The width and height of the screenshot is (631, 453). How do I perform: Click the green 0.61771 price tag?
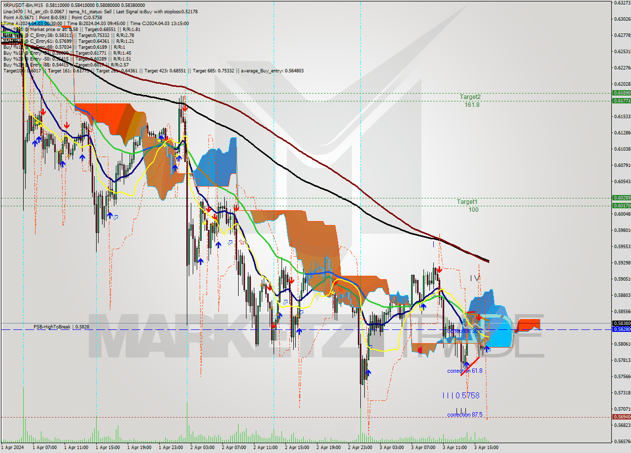(x=621, y=100)
